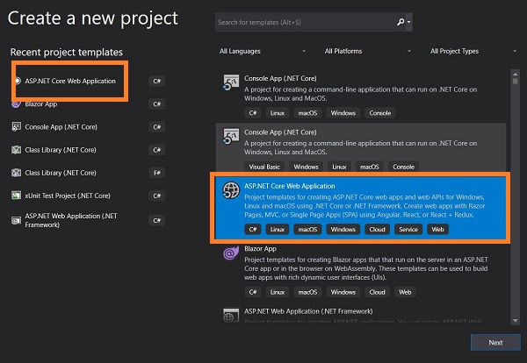Click the macOS tag on Blazor App template
The height and width of the screenshot is (363, 527).
click(307, 292)
